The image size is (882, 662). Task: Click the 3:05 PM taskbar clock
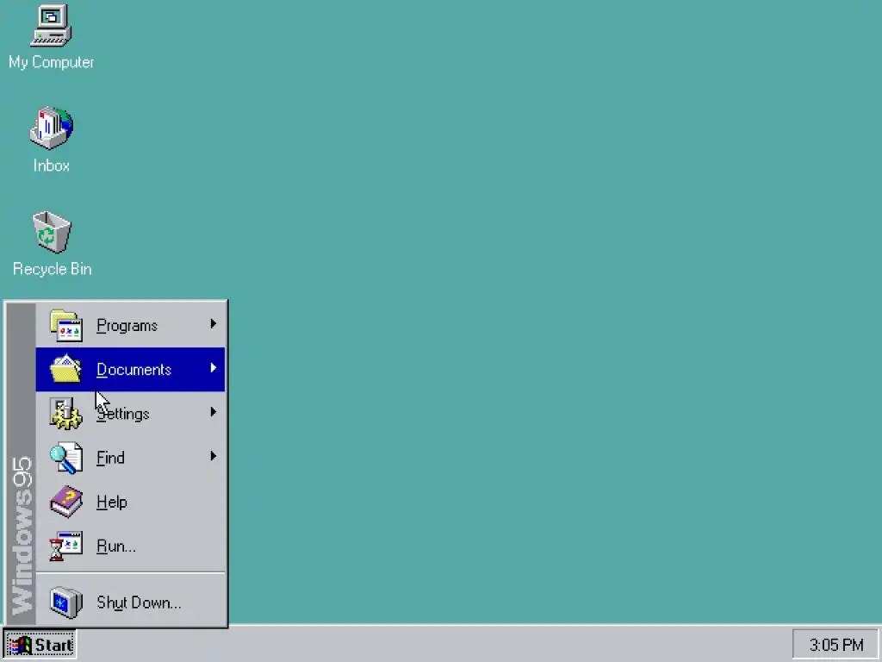835,645
